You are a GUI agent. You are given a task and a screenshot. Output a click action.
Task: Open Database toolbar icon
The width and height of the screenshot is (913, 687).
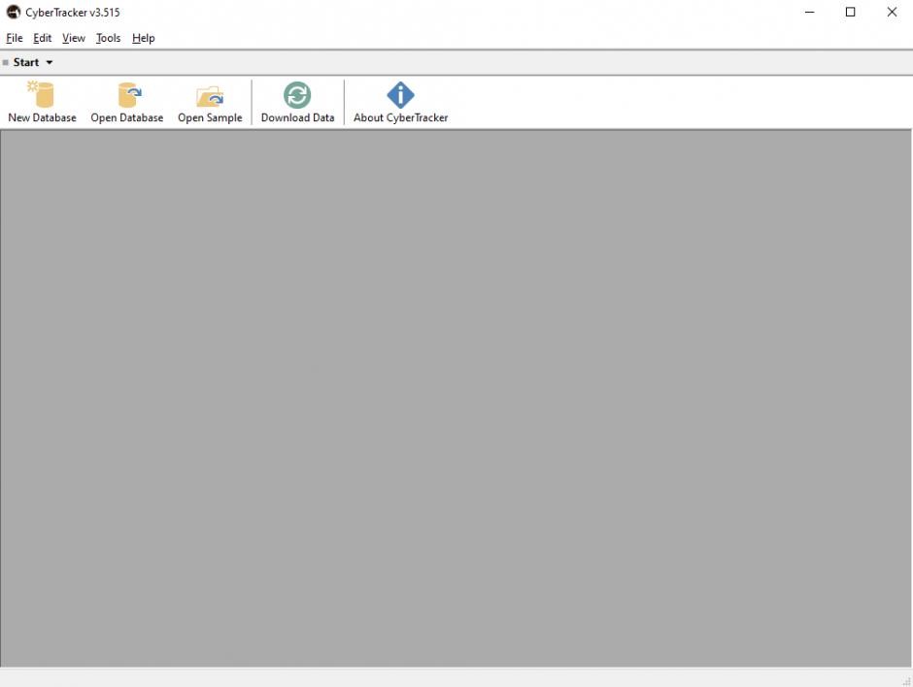(x=129, y=94)
